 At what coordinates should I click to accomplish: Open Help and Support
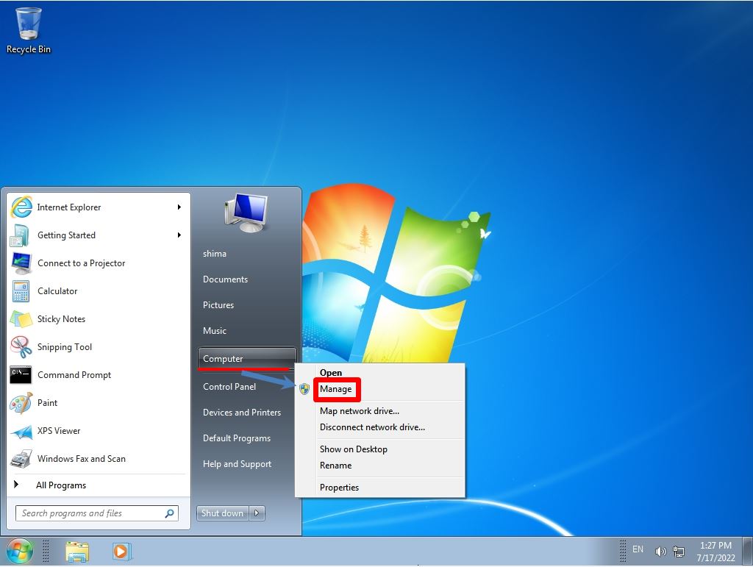pos(238,464)
